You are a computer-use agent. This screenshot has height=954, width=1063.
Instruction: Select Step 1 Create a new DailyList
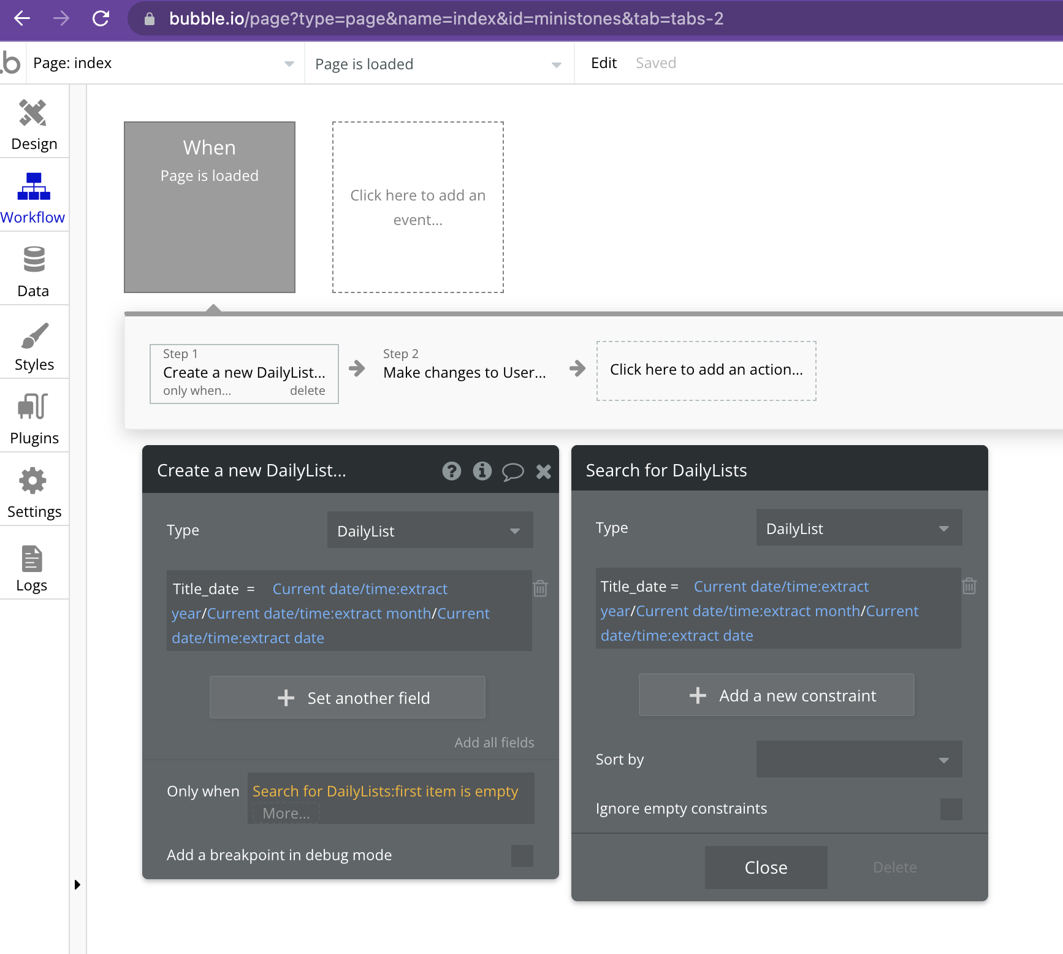click(x=244, y=373)
